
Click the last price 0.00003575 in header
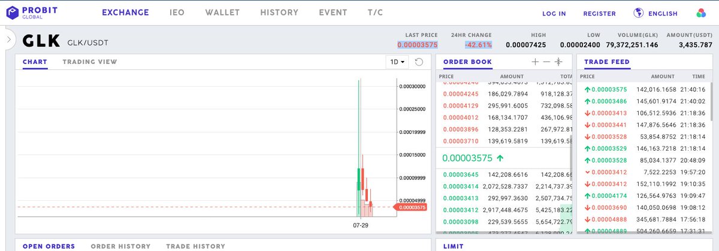coord(418,45)
